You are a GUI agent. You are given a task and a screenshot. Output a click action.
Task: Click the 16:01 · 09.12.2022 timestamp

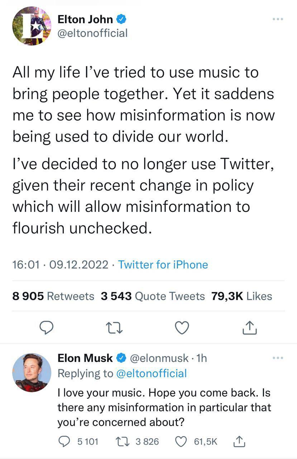tap(60, 265)
